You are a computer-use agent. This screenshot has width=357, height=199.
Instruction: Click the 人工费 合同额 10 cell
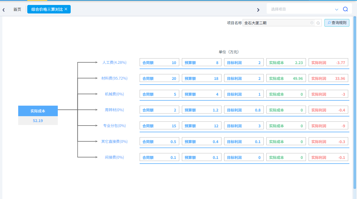(x=159, y=62)
